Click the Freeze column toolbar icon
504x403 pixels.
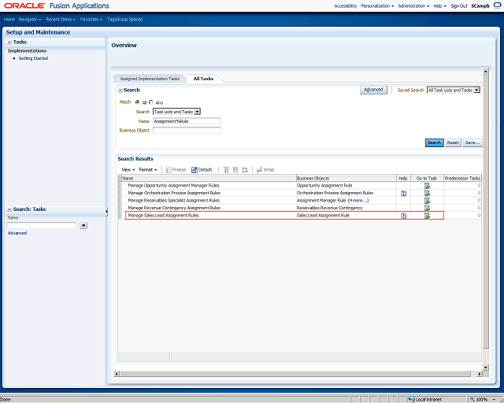point(168,170)
